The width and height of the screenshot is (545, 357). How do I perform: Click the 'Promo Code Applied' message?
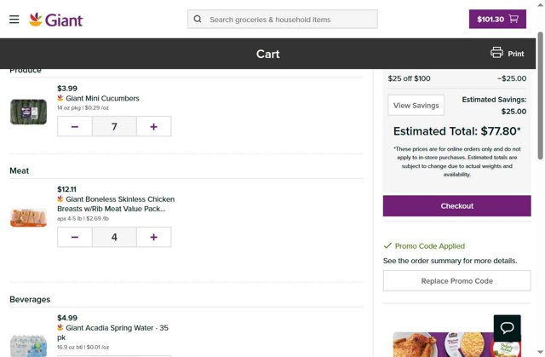[x=429, y=246]
